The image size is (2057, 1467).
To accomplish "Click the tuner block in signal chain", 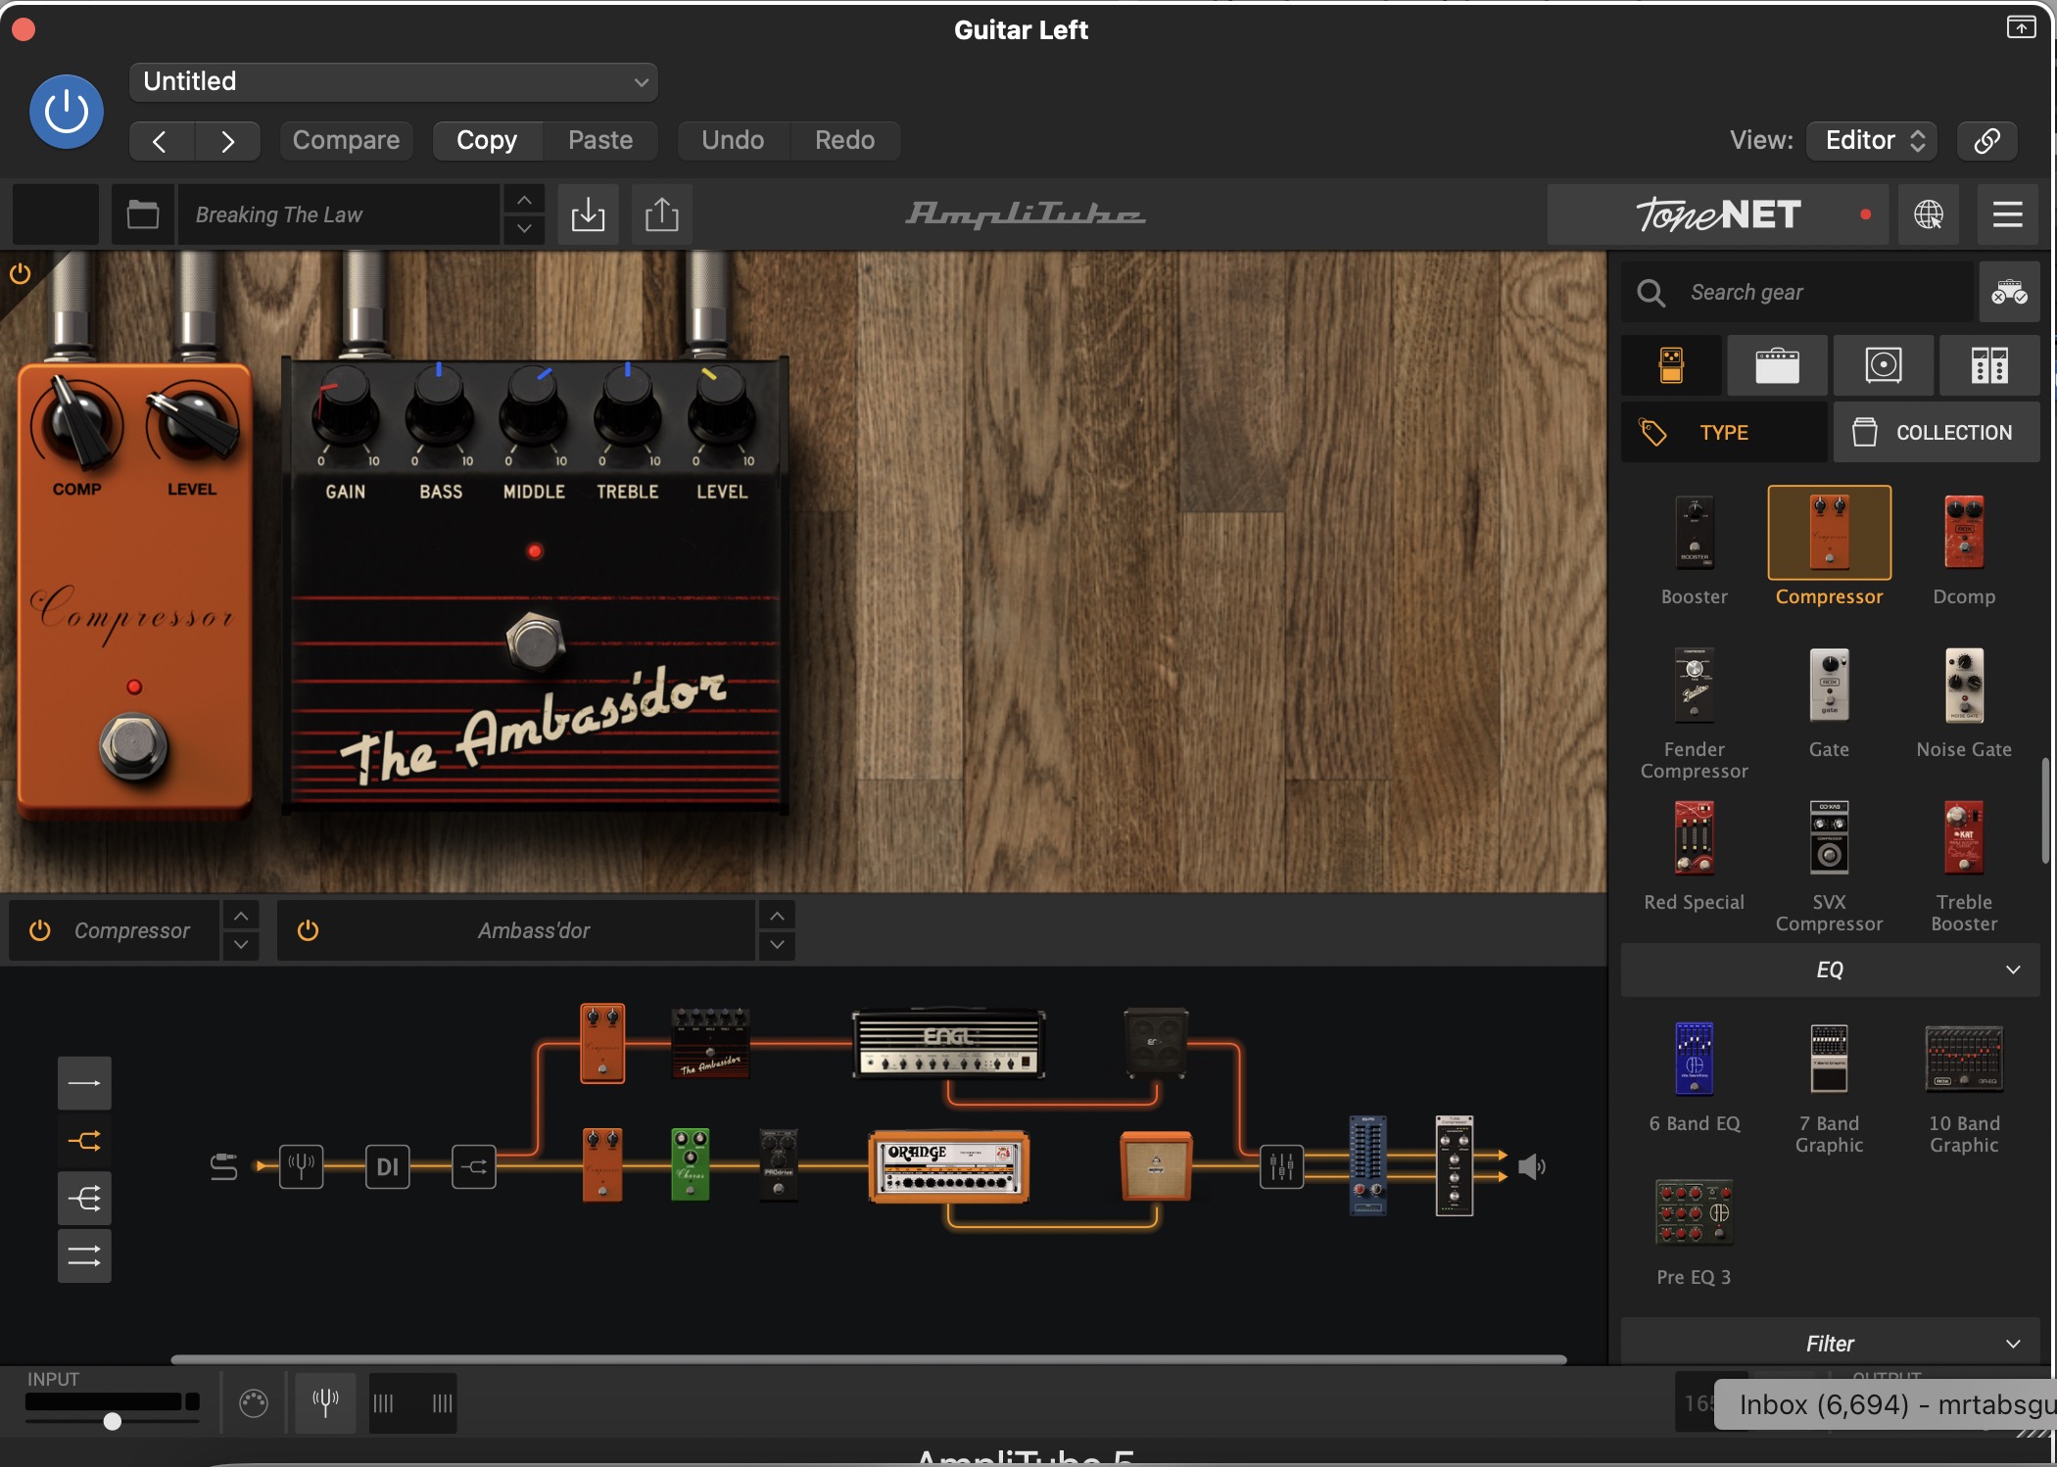I will tap(301, 1166).
